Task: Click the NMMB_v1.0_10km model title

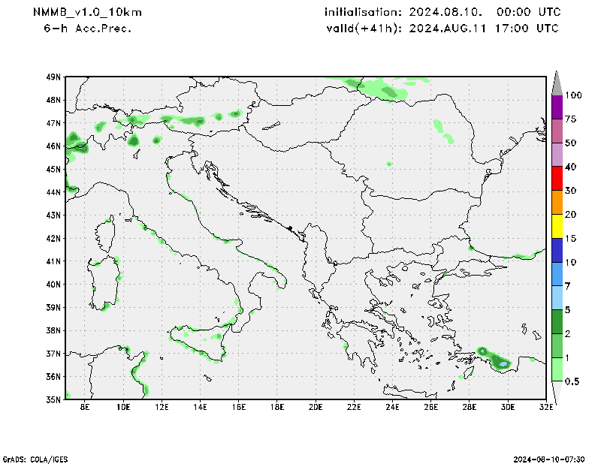Action: coord(87,13)
